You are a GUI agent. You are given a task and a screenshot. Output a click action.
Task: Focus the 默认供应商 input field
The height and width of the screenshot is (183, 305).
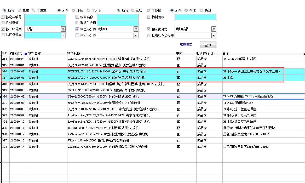[117, 23]
